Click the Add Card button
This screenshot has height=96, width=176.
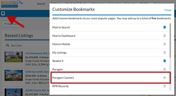click(x=12, y=24)
